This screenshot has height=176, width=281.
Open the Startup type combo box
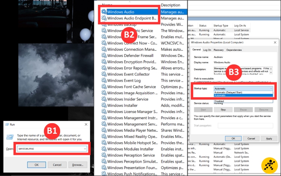tap(243, 88)
